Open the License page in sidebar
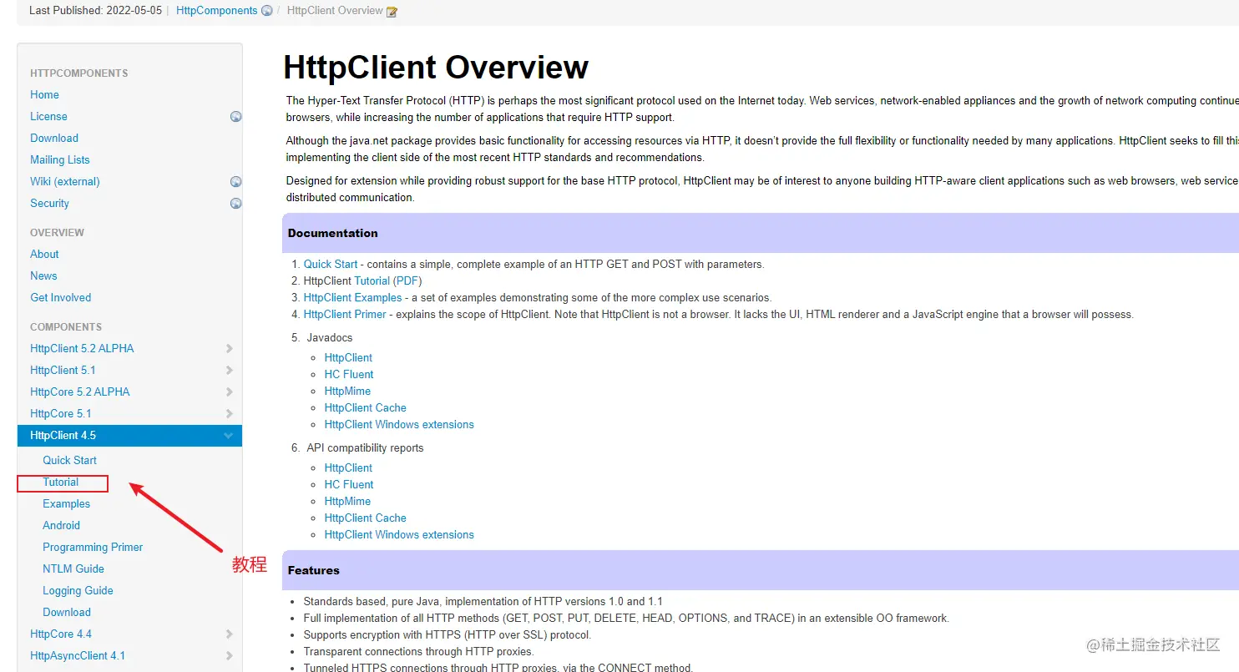This screenshot has height=672, width=1239. click(48, 116)
